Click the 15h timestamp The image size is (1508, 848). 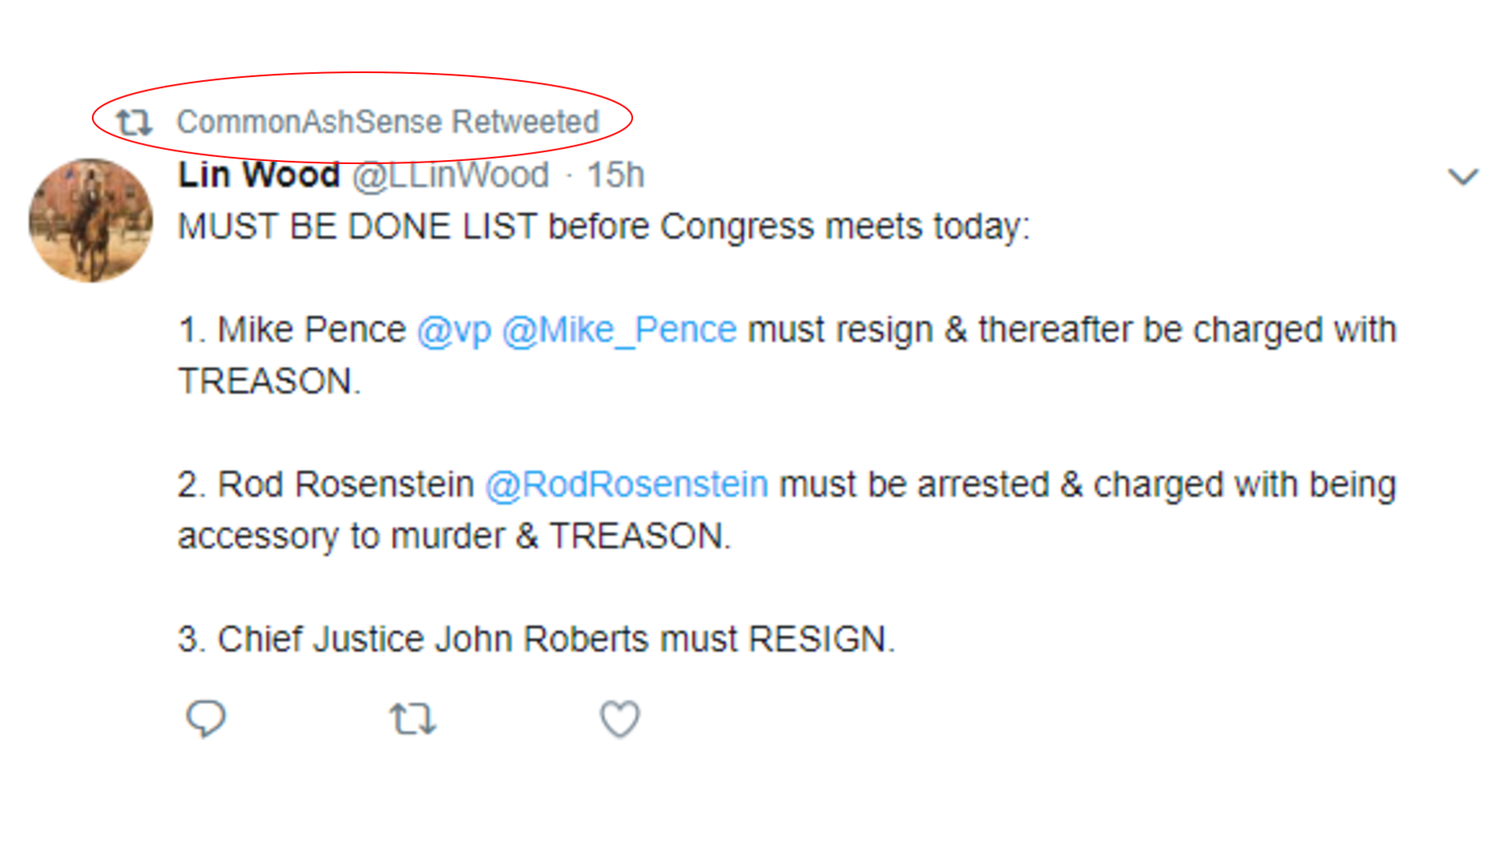pos(616,175)
